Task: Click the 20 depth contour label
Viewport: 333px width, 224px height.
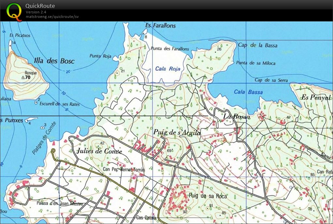Action: [x=68, y=72]
